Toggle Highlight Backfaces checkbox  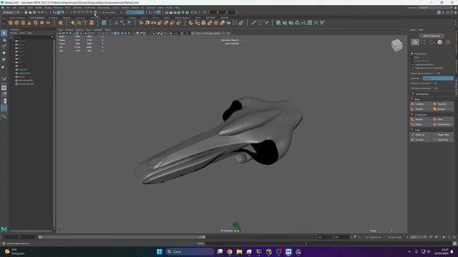pyautogui.click(x=414, y=65)
